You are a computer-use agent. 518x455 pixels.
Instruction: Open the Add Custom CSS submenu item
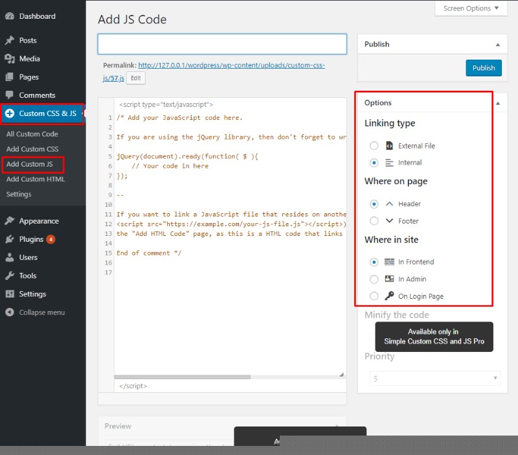[x=32, y=149]
